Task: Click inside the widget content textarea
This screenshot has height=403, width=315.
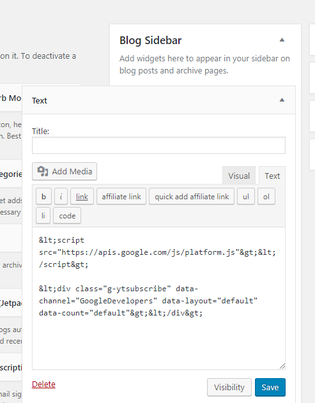Action: tap(158, 298)
